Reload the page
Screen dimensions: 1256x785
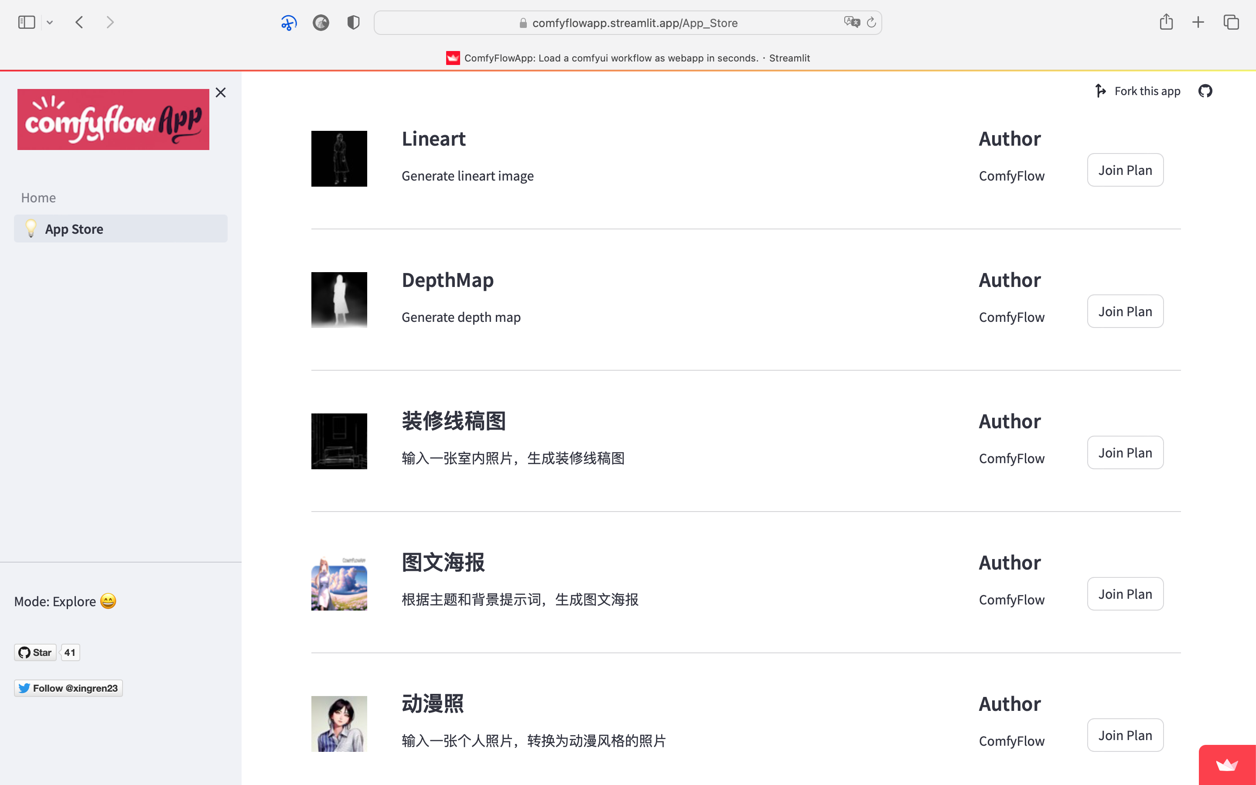tap(871, 22)
